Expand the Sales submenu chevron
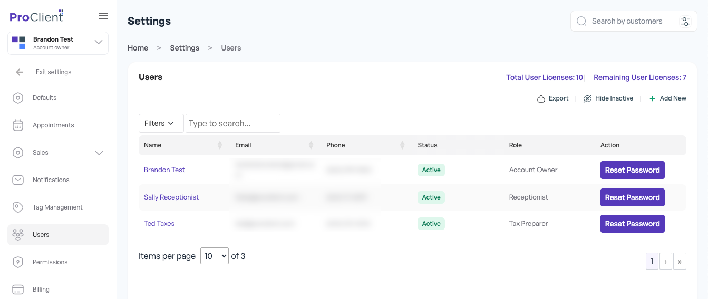708x299 pixels. point(99,153)
